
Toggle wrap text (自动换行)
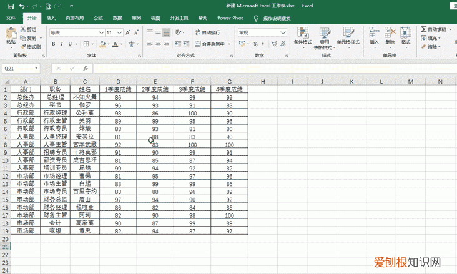(207, 32)
